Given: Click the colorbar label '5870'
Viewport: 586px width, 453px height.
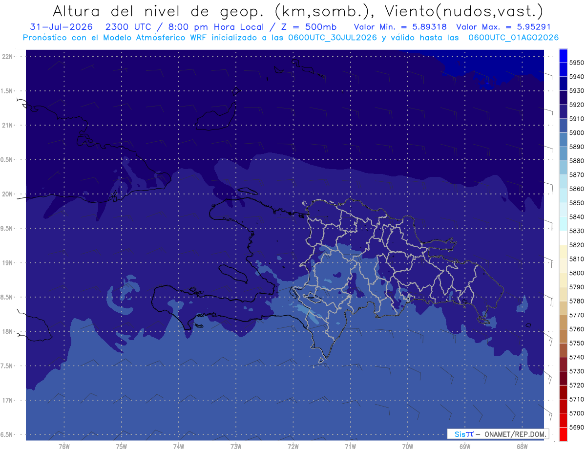Looking at the screenshot, I should (577, 174).
